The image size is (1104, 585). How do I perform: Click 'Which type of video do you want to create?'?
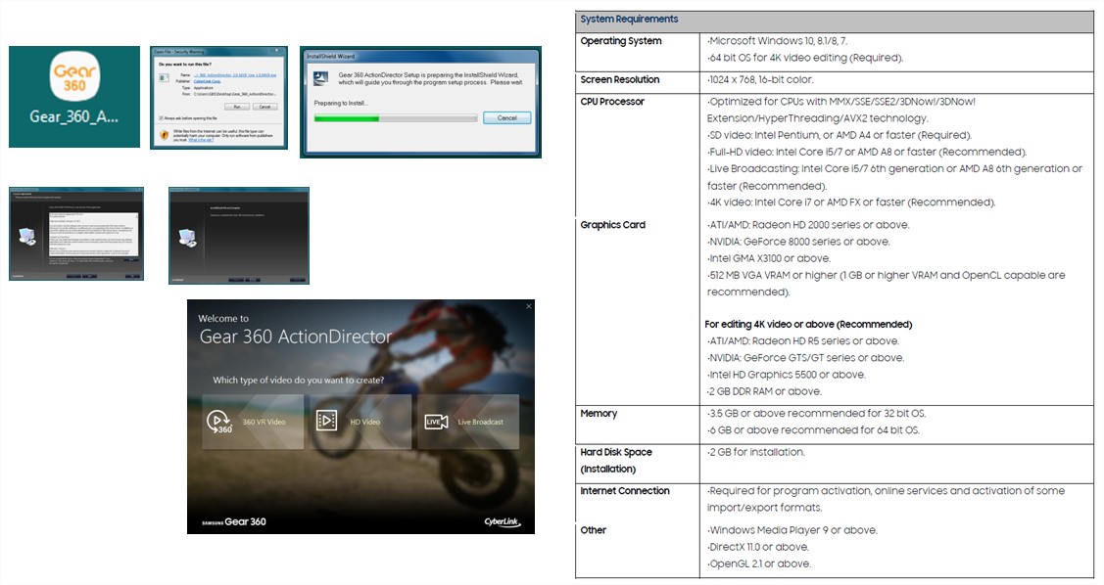point(299,380)
